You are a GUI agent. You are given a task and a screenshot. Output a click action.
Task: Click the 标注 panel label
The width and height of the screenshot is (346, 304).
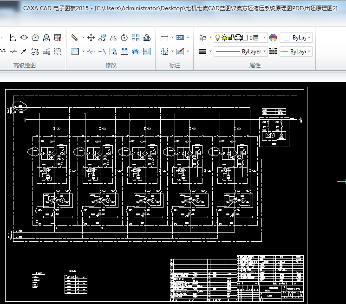pos(174,65)
